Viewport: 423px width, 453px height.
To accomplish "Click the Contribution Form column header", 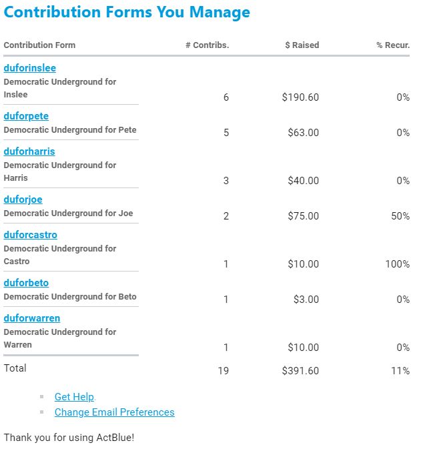I will point(39,45).
